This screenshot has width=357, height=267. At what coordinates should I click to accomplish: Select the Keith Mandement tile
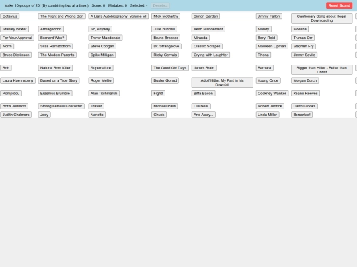click(x=208, y=29)
